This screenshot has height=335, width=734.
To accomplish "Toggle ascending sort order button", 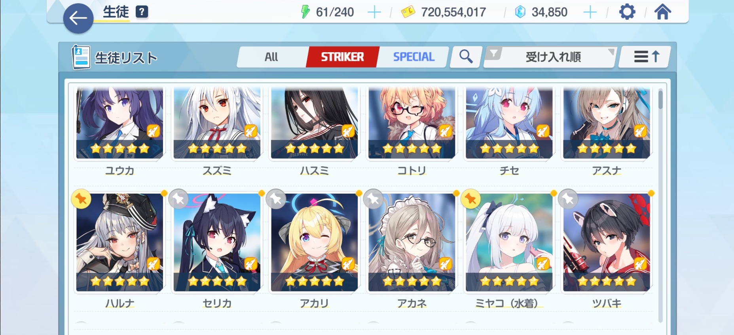I will (645, 57).
